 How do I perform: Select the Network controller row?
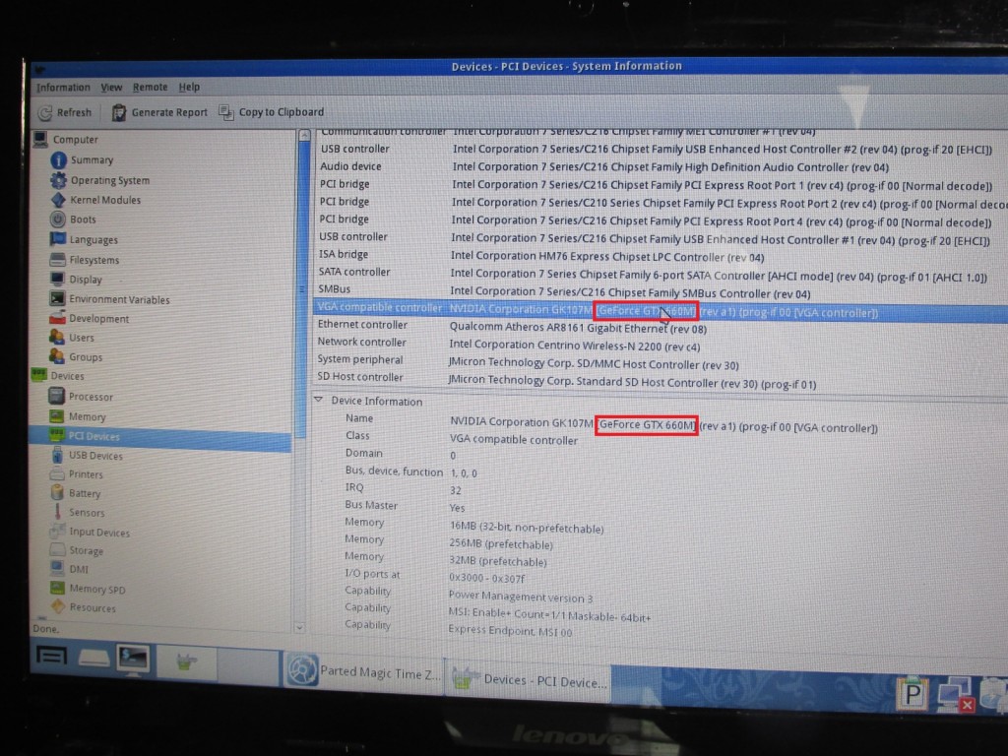coord(659,344)
